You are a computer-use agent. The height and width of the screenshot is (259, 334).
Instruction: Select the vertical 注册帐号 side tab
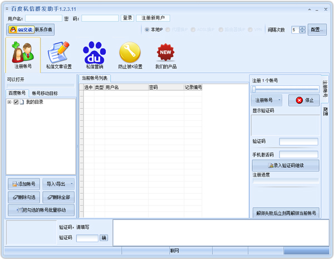tap(325, 89)
